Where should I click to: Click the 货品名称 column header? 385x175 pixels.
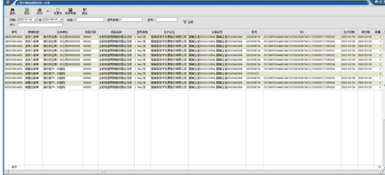point(116,31)
